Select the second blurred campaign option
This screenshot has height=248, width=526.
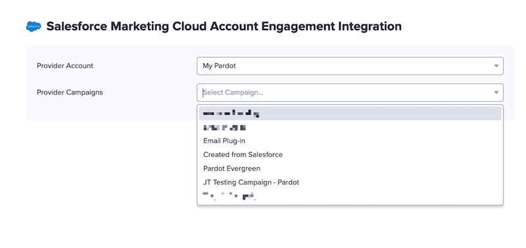(350, 127)
